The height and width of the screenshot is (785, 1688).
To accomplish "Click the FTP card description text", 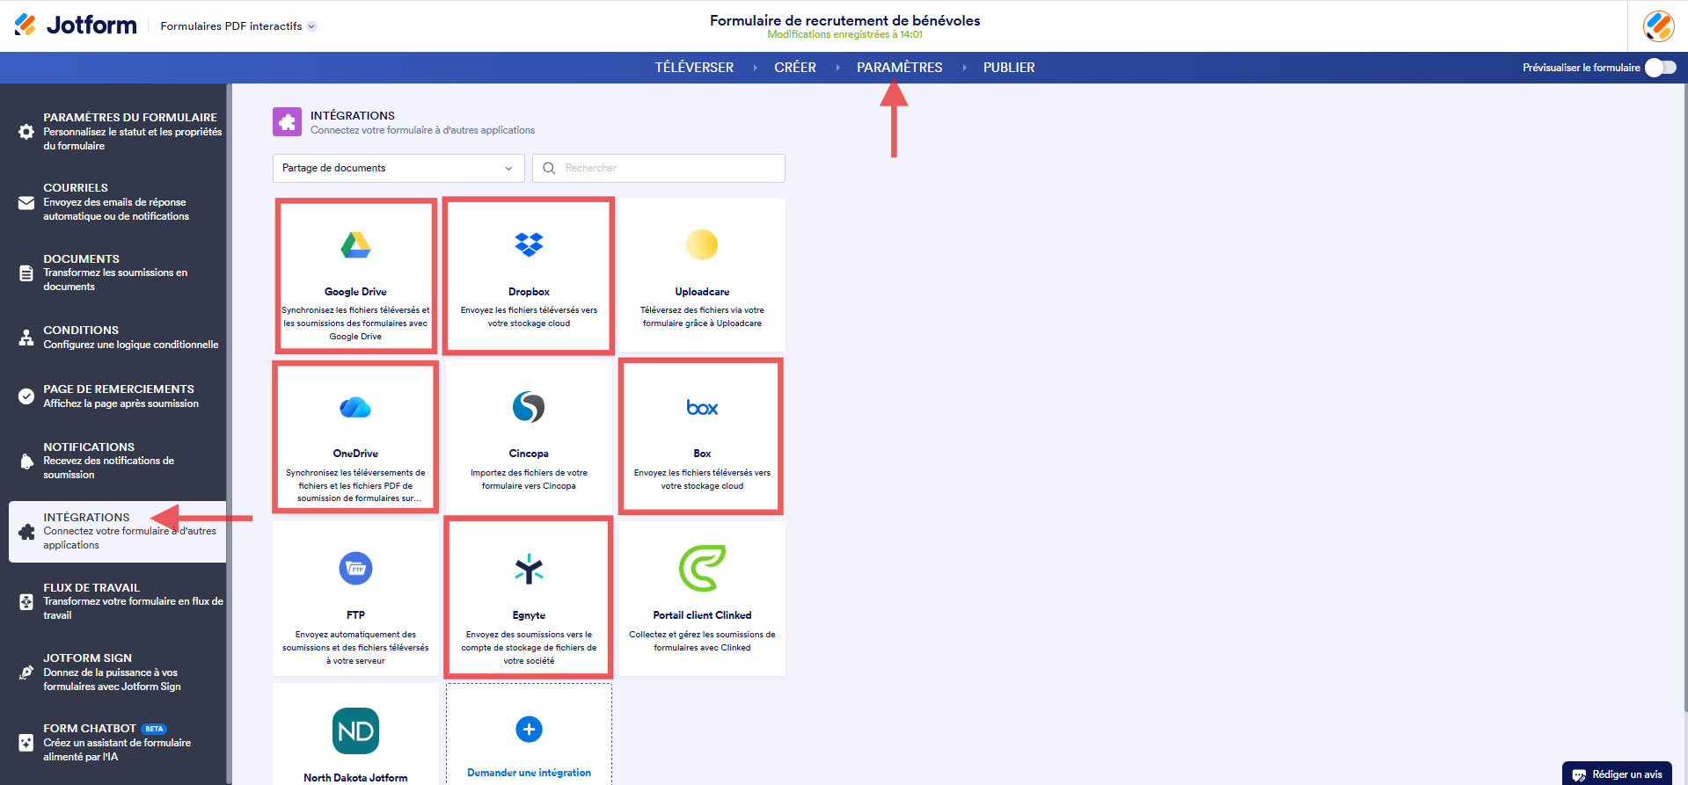I will [x=355, y=648].
